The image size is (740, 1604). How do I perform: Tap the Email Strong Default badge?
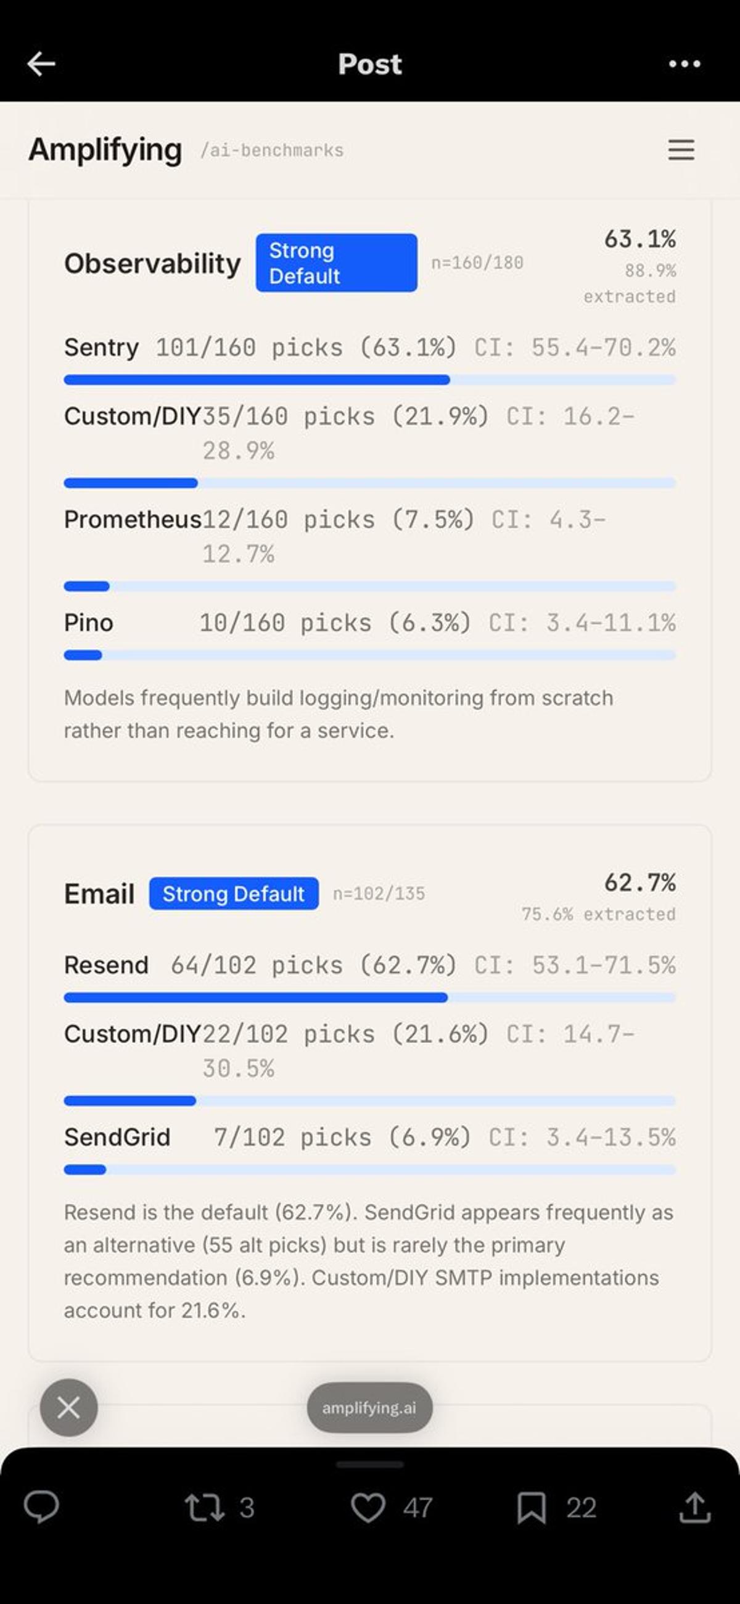point(233,894)
